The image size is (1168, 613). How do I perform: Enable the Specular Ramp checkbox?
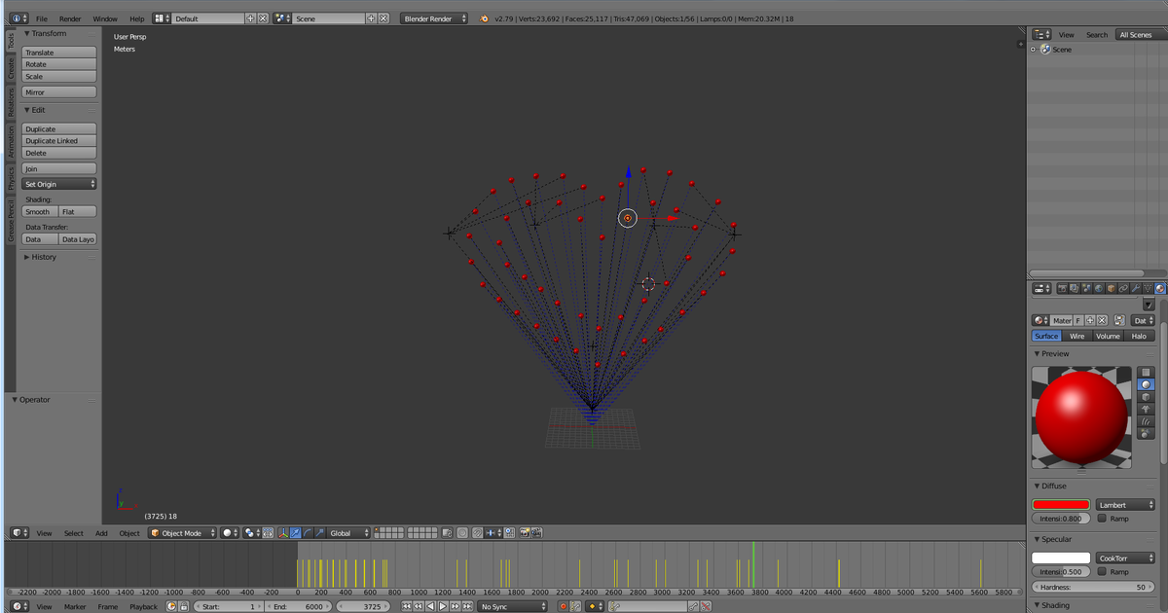pos(1102,572)
